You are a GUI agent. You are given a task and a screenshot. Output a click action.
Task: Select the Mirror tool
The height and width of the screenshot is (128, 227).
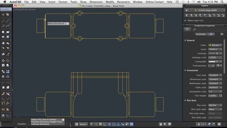[x=3, y=76]
